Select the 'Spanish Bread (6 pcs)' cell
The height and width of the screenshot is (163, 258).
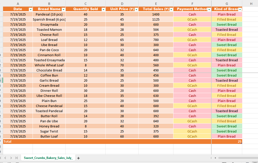49,19
